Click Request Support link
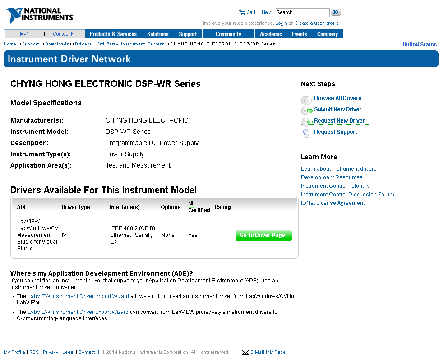 335,132
